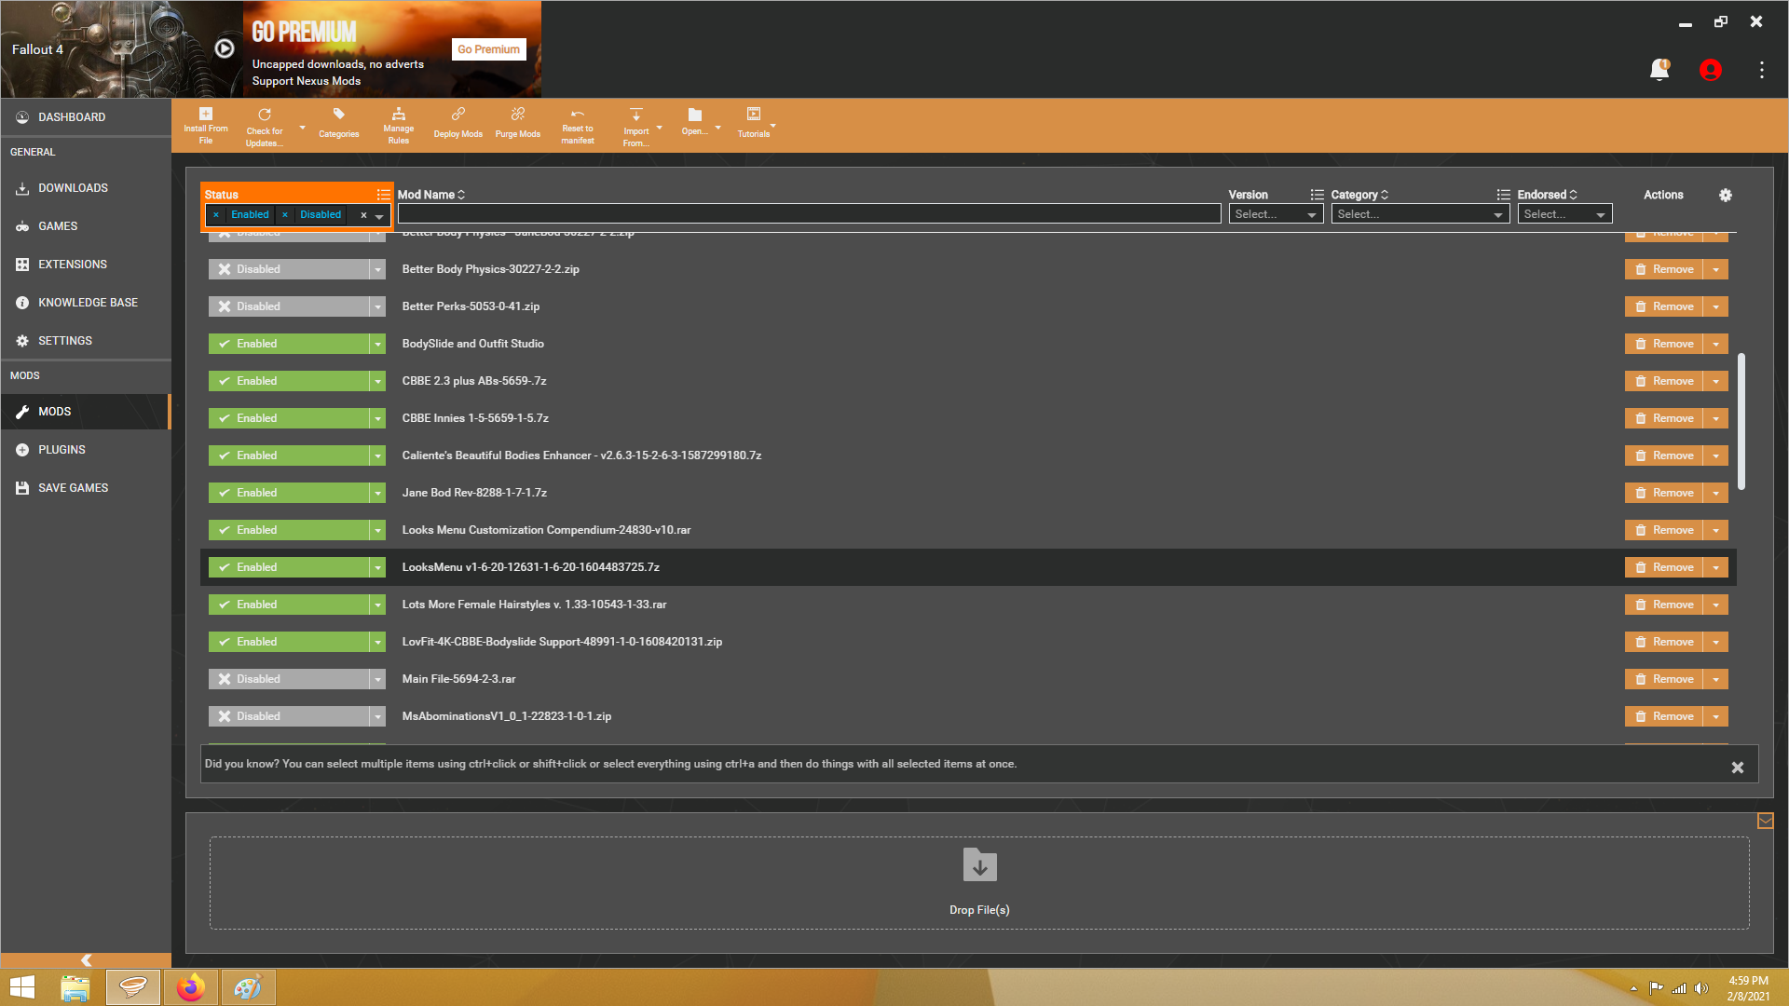Click taskbar volume speaker icon
1789x1006 pixels.
coord(1701,988)
